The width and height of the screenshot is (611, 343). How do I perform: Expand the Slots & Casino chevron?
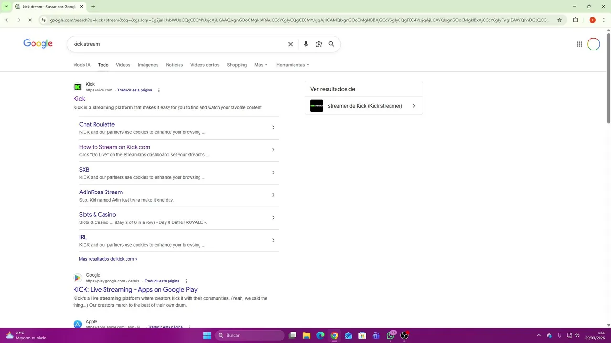273,218
